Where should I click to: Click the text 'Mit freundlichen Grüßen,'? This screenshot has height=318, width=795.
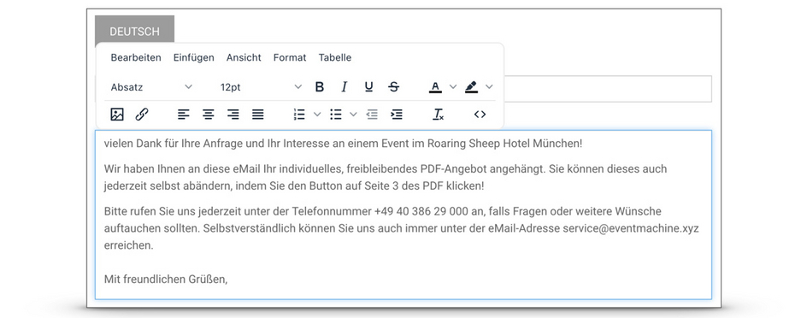165,279
